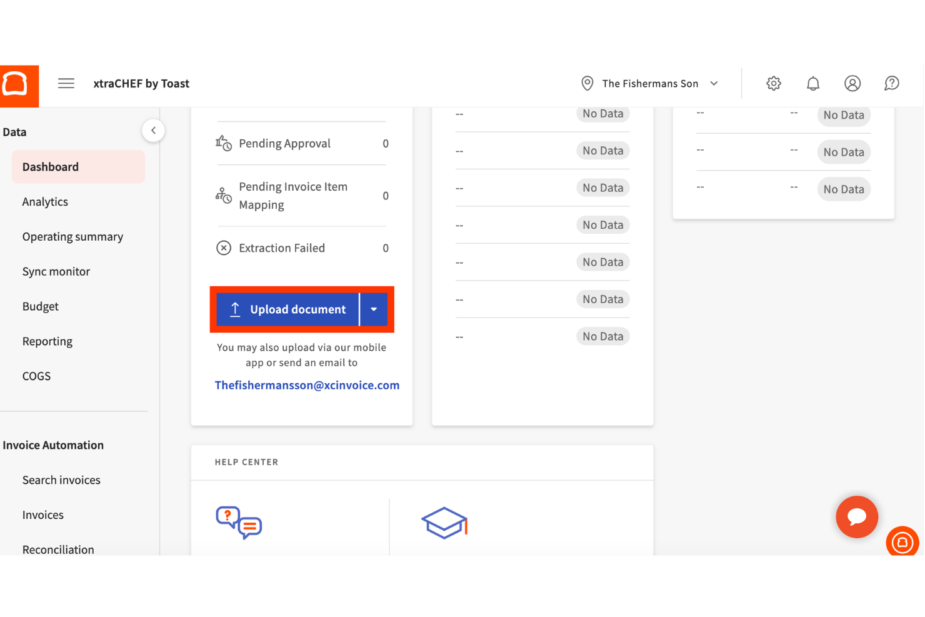Open Sync monitor
The image size is (925, 617).
56,272
